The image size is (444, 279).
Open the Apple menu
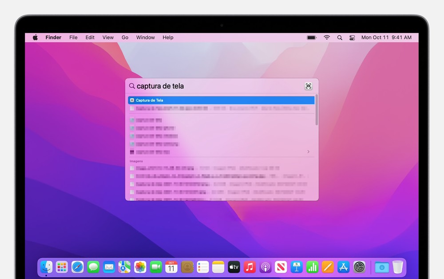(x=35, y=38)
